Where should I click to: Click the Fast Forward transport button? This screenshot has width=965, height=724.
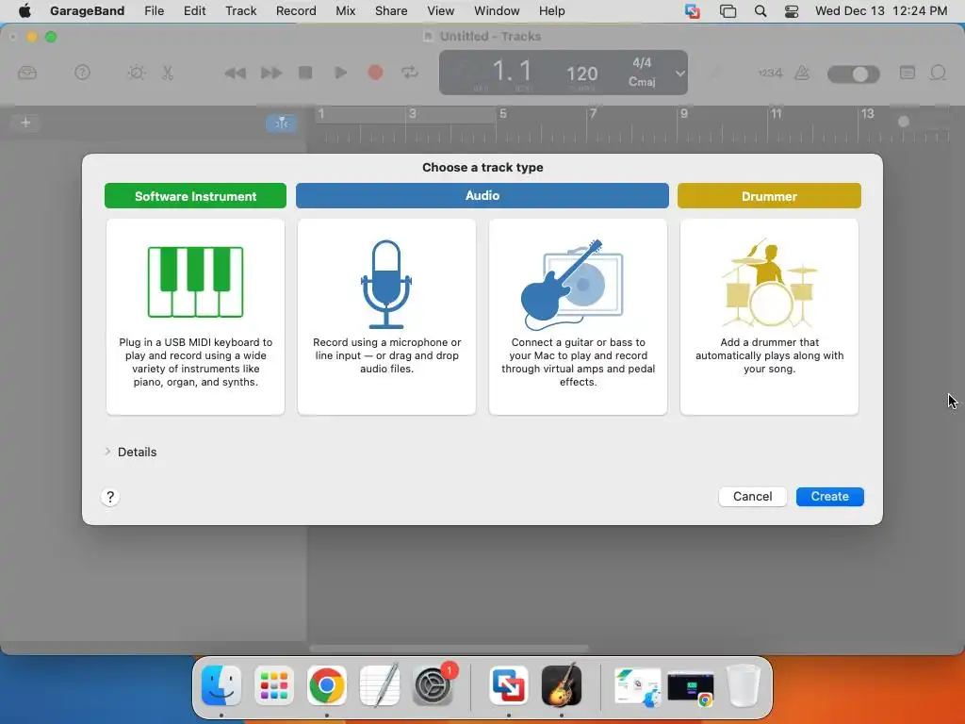click(x=270, y=74)
